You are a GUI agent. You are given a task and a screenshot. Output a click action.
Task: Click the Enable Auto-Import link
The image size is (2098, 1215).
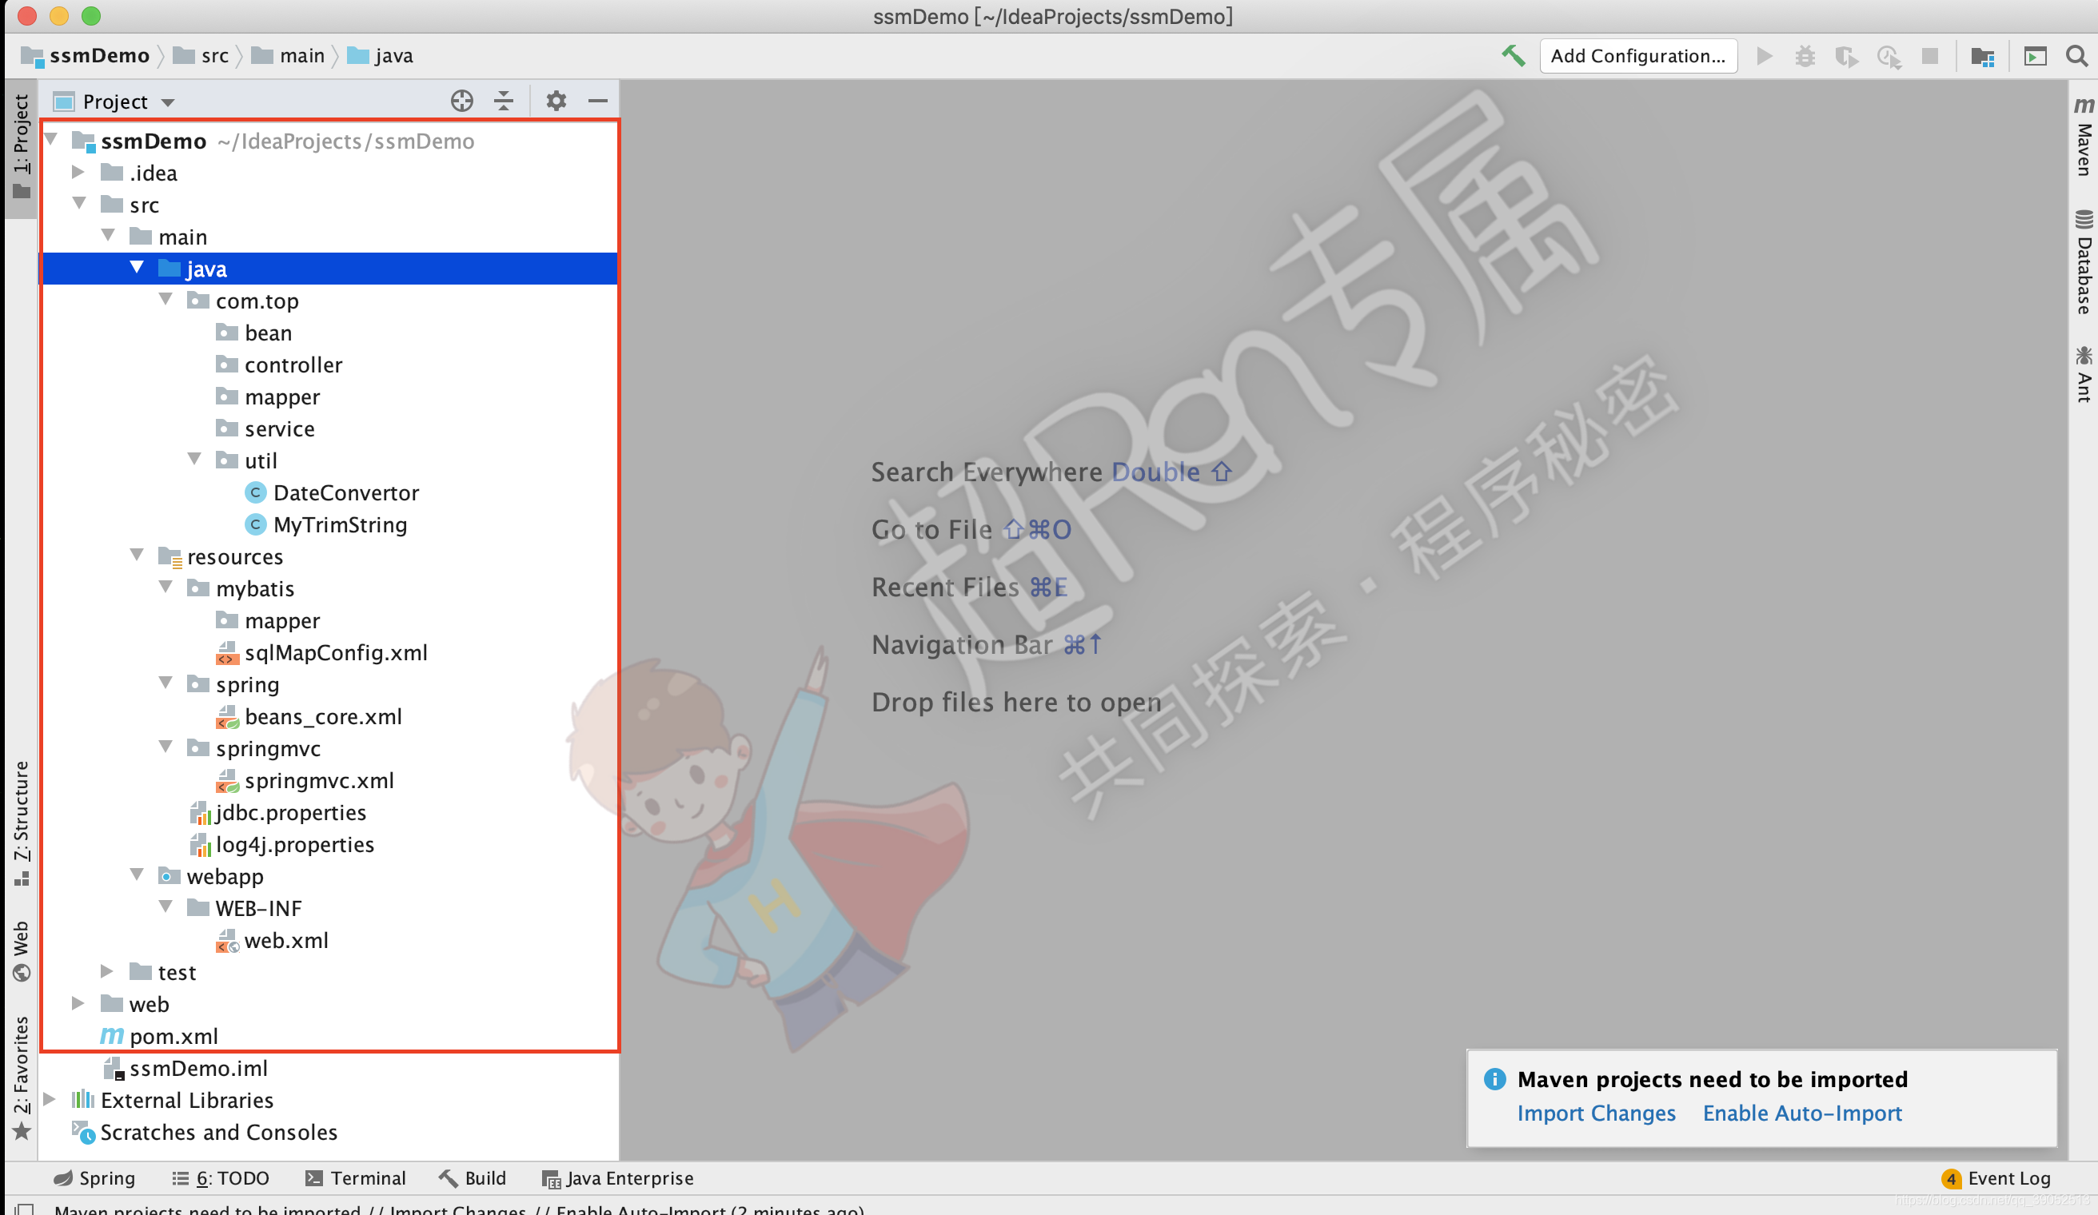pyautogui.click(x=1801, y=1113)
